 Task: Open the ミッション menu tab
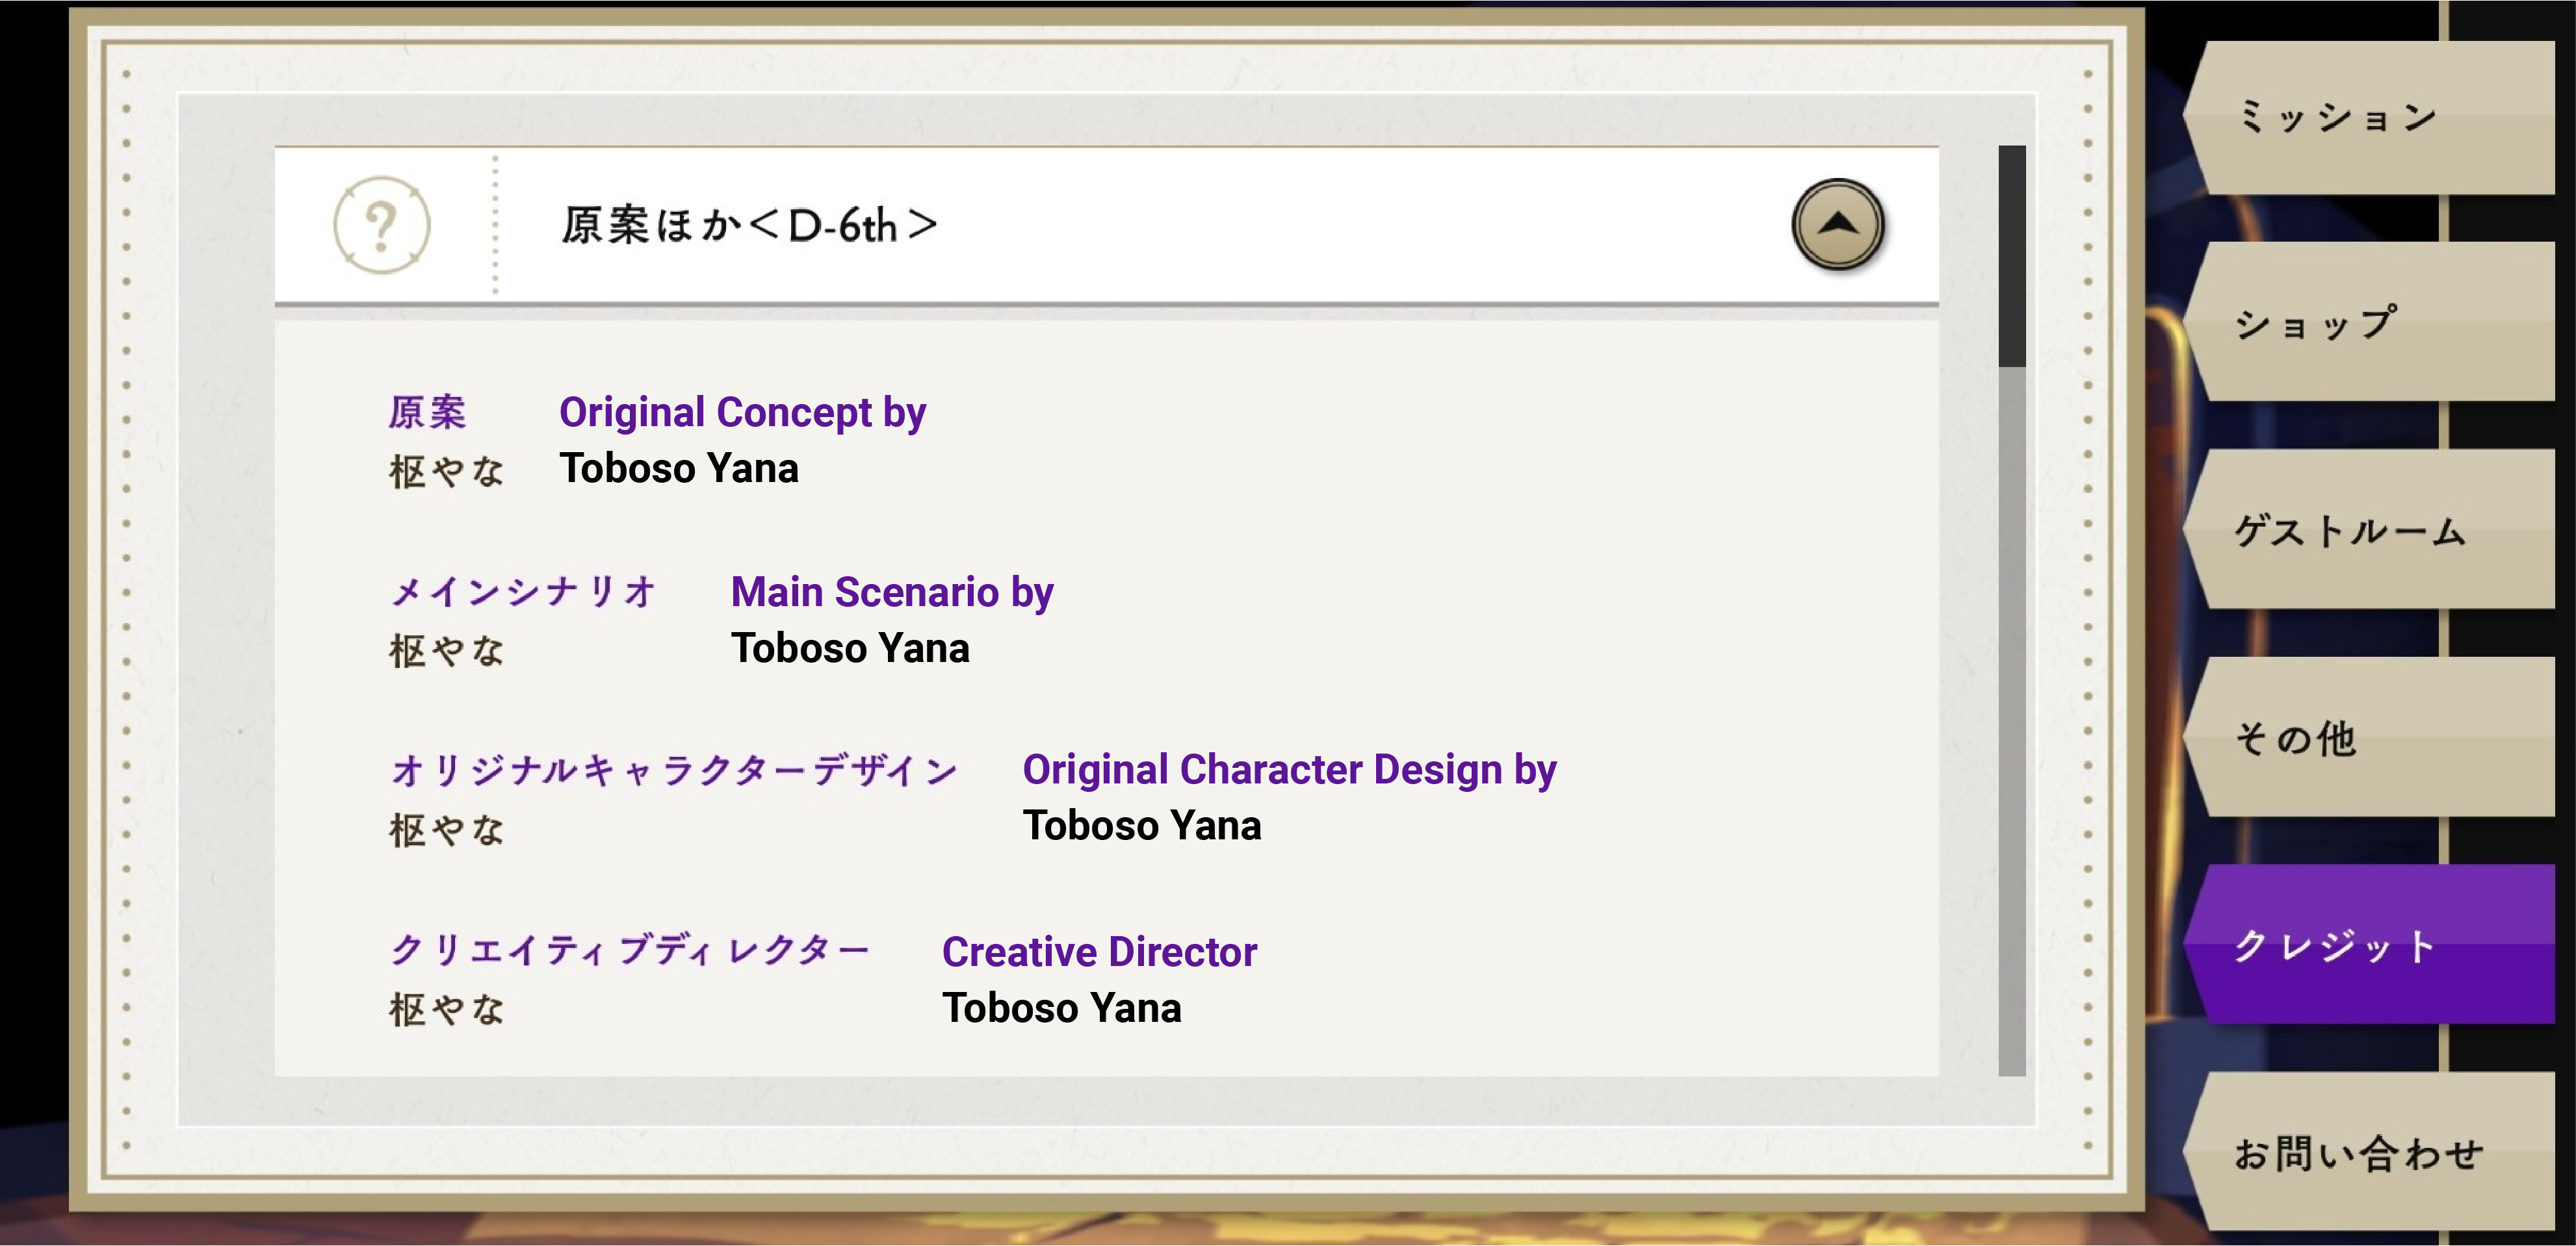point(2370,118)
